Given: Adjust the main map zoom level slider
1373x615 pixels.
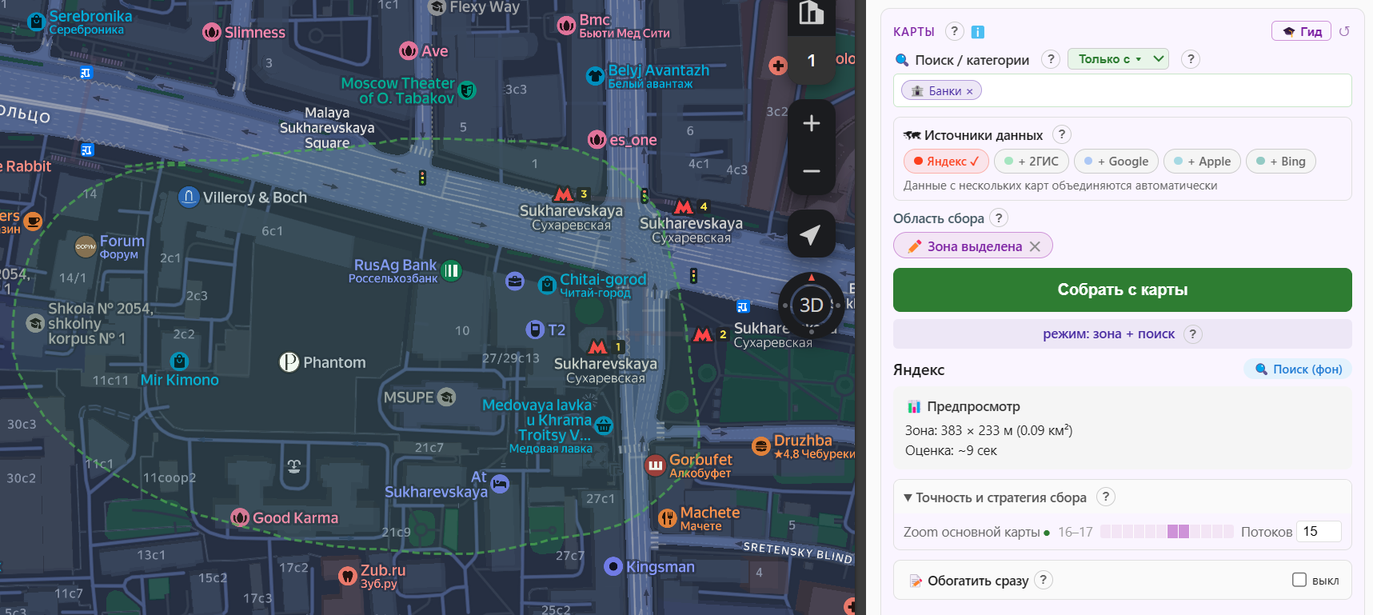Looking at the screenshot, I should tap(1167, 532).
